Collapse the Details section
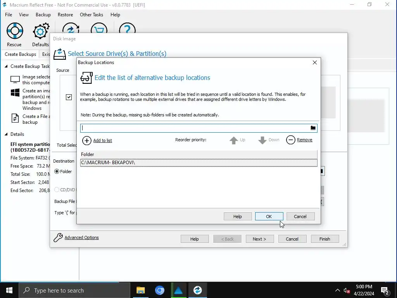Viewport: 397px width, 298px height. coord(6,134)
